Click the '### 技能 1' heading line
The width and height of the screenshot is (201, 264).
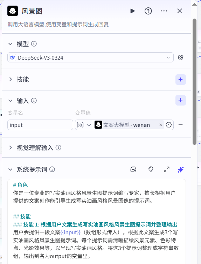95,224
